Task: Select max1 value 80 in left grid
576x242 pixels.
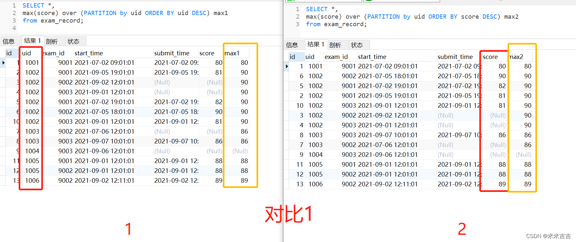Action: 237,63
